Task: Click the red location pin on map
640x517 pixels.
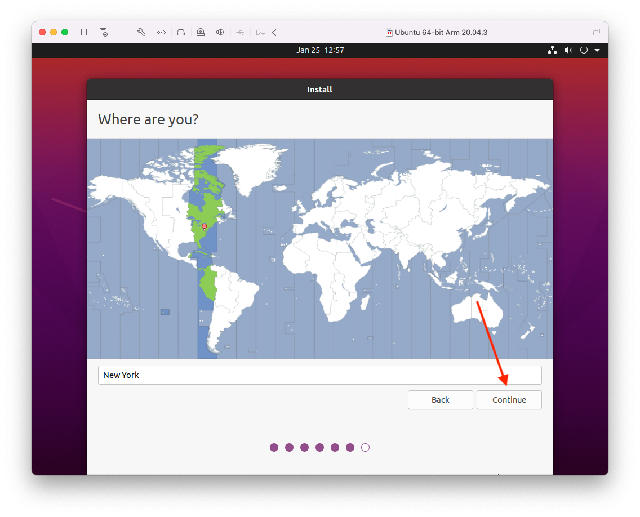Action: 205,226
